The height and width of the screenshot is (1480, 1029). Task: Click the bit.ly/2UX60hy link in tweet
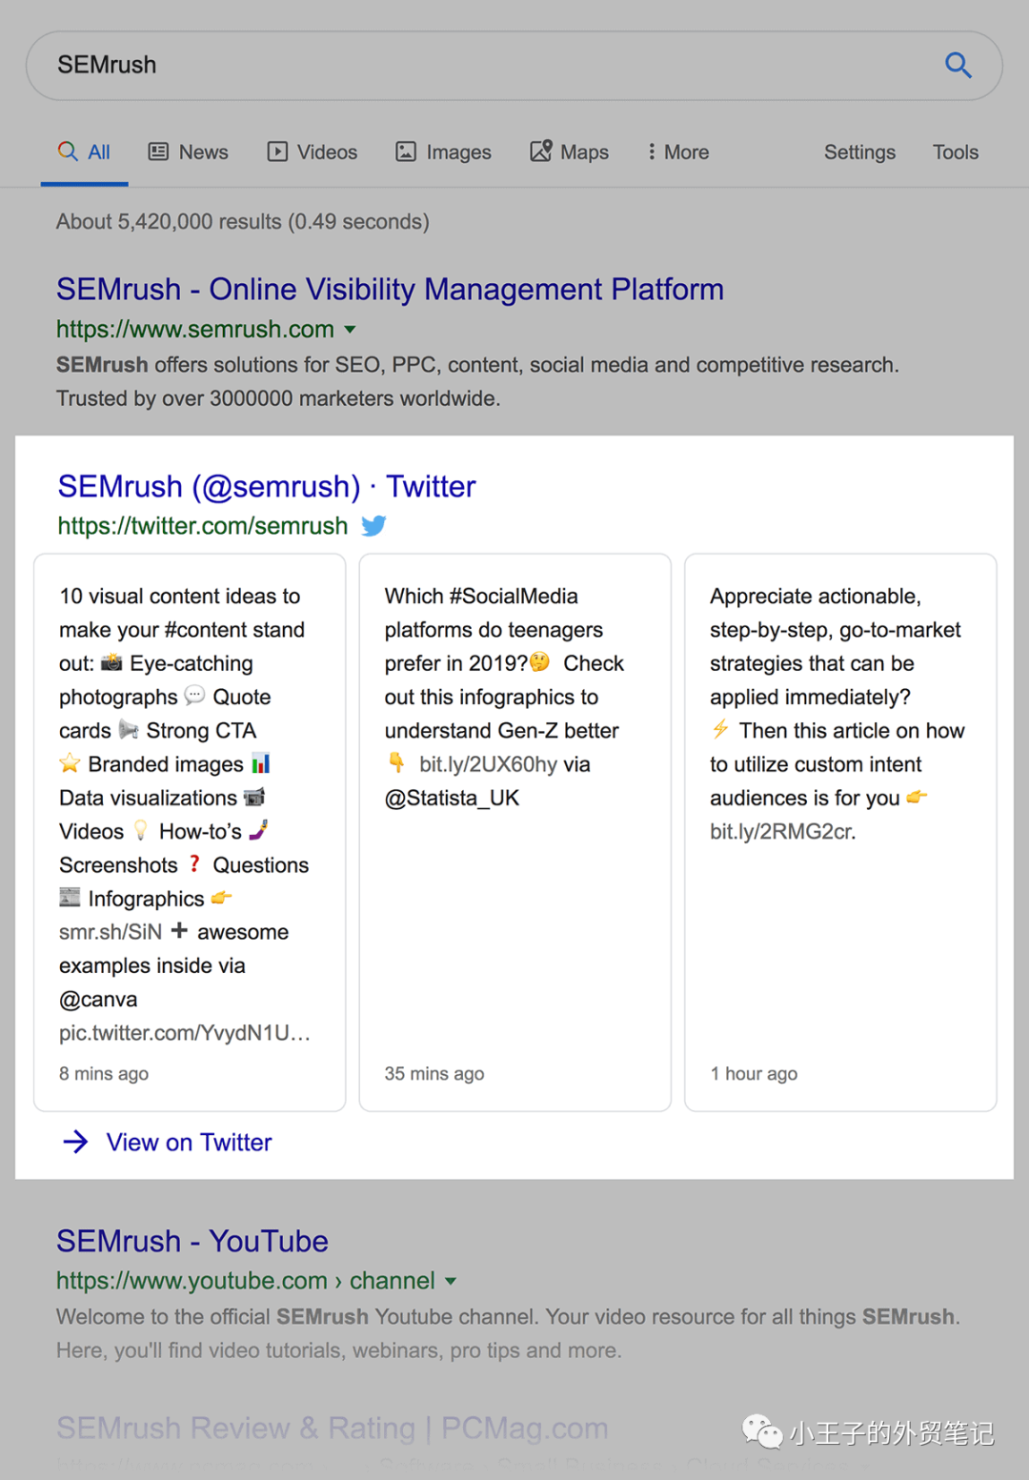click(x=488, y=764)
